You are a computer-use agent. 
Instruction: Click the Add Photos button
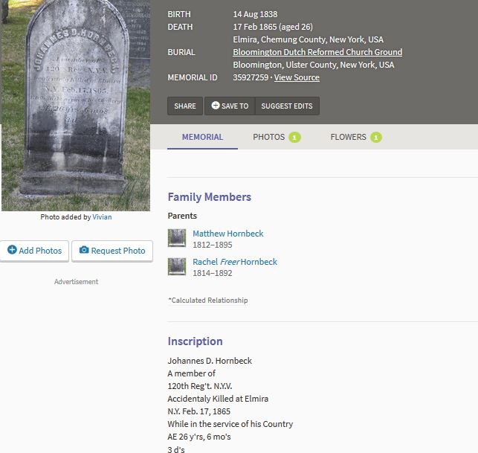(x=34, y=251)
